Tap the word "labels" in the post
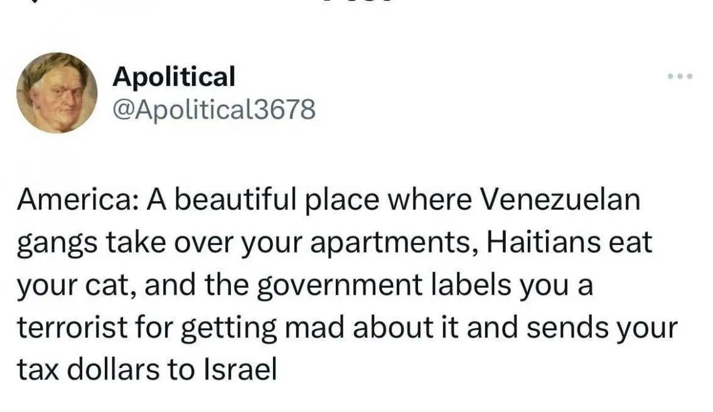Screen dimensions: 713x412 pos(471,286)
